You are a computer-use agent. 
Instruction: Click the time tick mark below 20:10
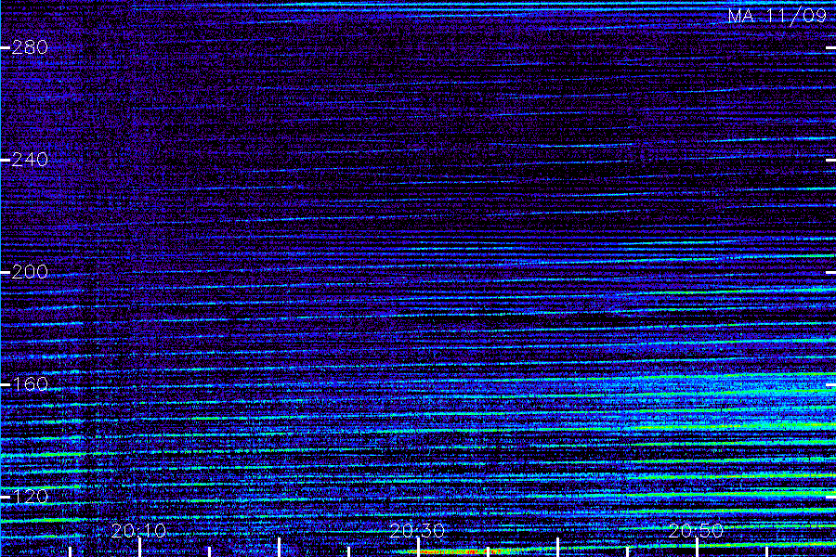click(x=139, y=548)
